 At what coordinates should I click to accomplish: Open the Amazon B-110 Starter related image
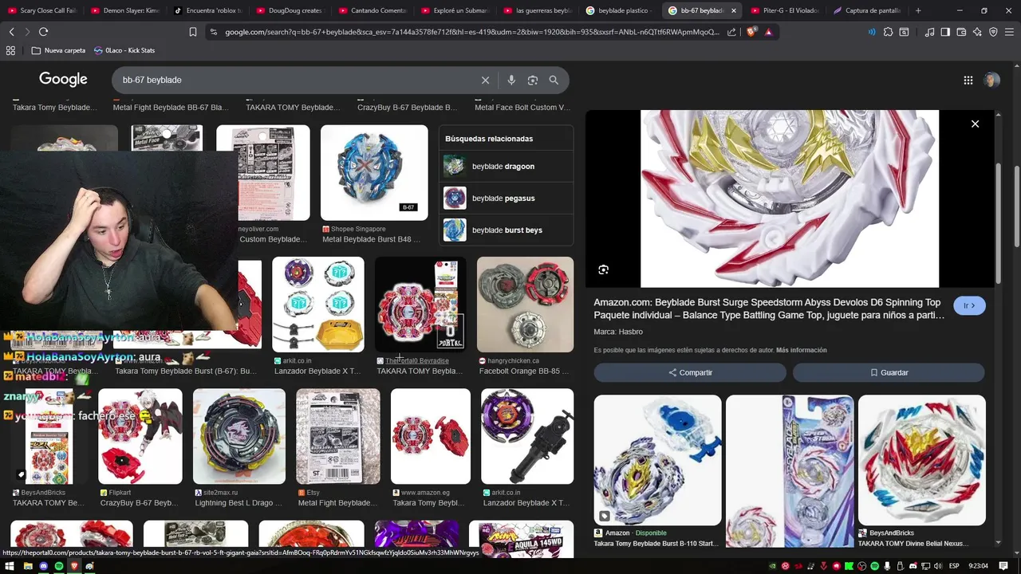tap(657, 461)
